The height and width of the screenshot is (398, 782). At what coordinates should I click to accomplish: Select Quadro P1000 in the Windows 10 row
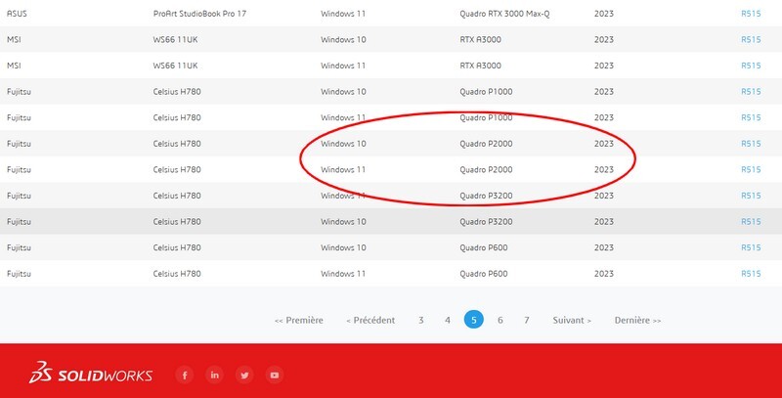(x=486, y=91)
